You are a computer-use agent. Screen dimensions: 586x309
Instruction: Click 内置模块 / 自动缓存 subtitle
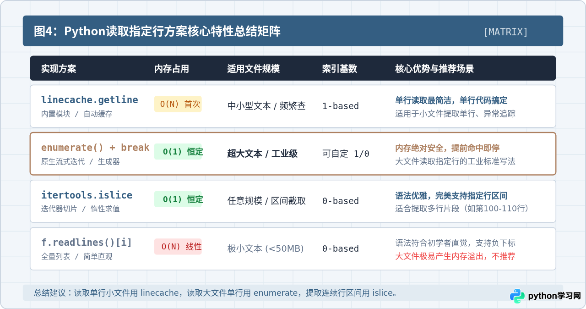tap(76, 114)
